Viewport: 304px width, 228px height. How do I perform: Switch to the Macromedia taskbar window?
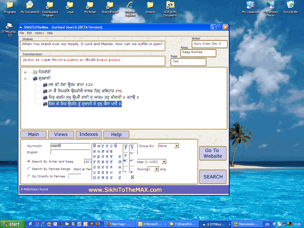(x=247, y=224)
